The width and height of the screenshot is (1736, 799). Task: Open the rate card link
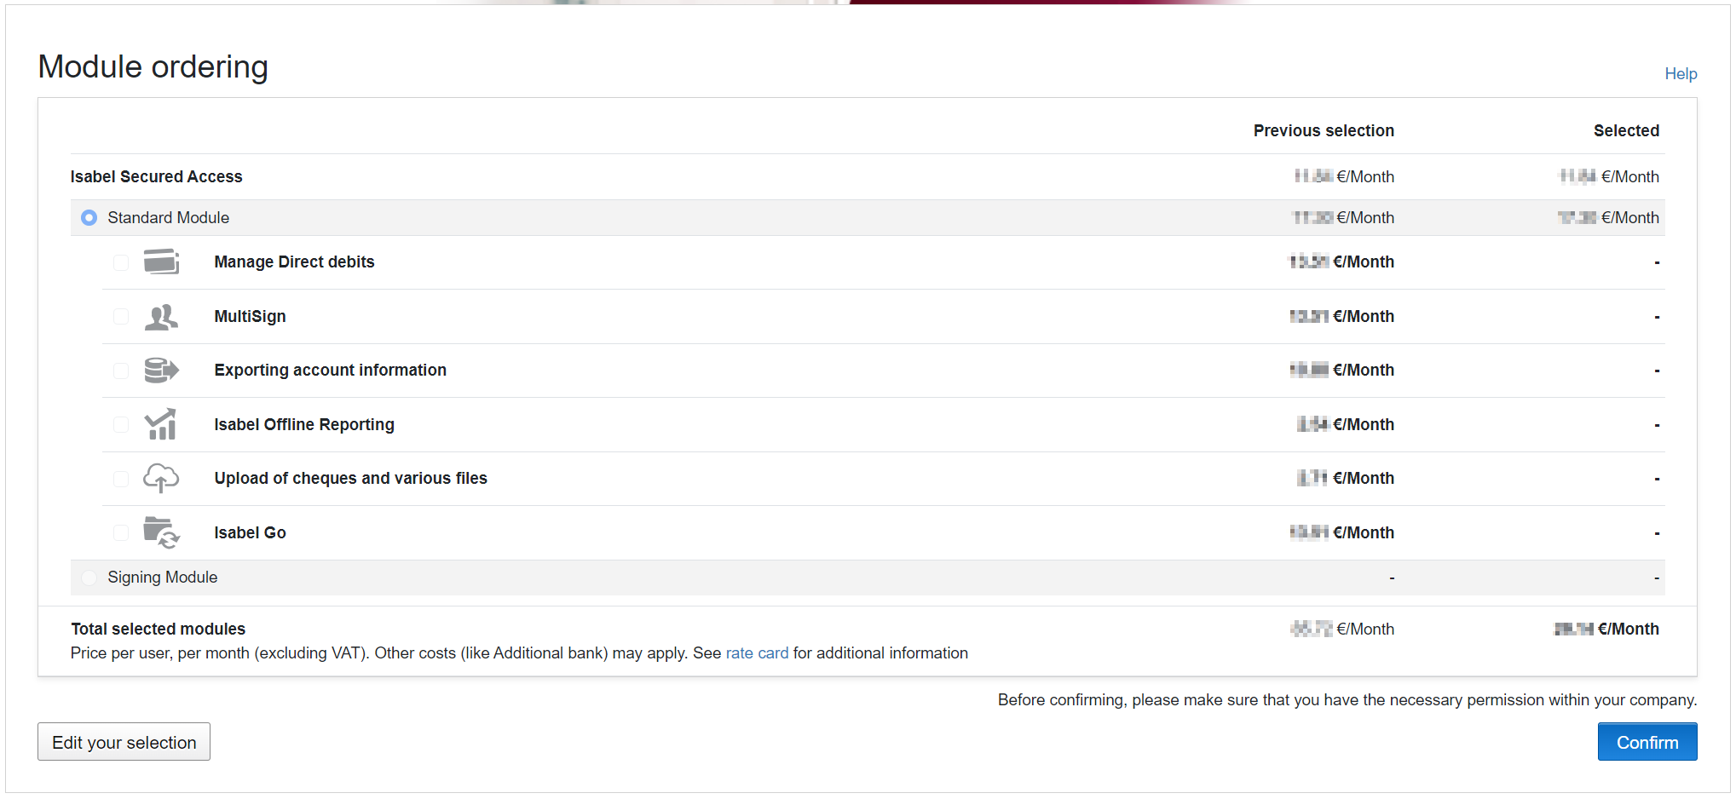coord(757,652)
